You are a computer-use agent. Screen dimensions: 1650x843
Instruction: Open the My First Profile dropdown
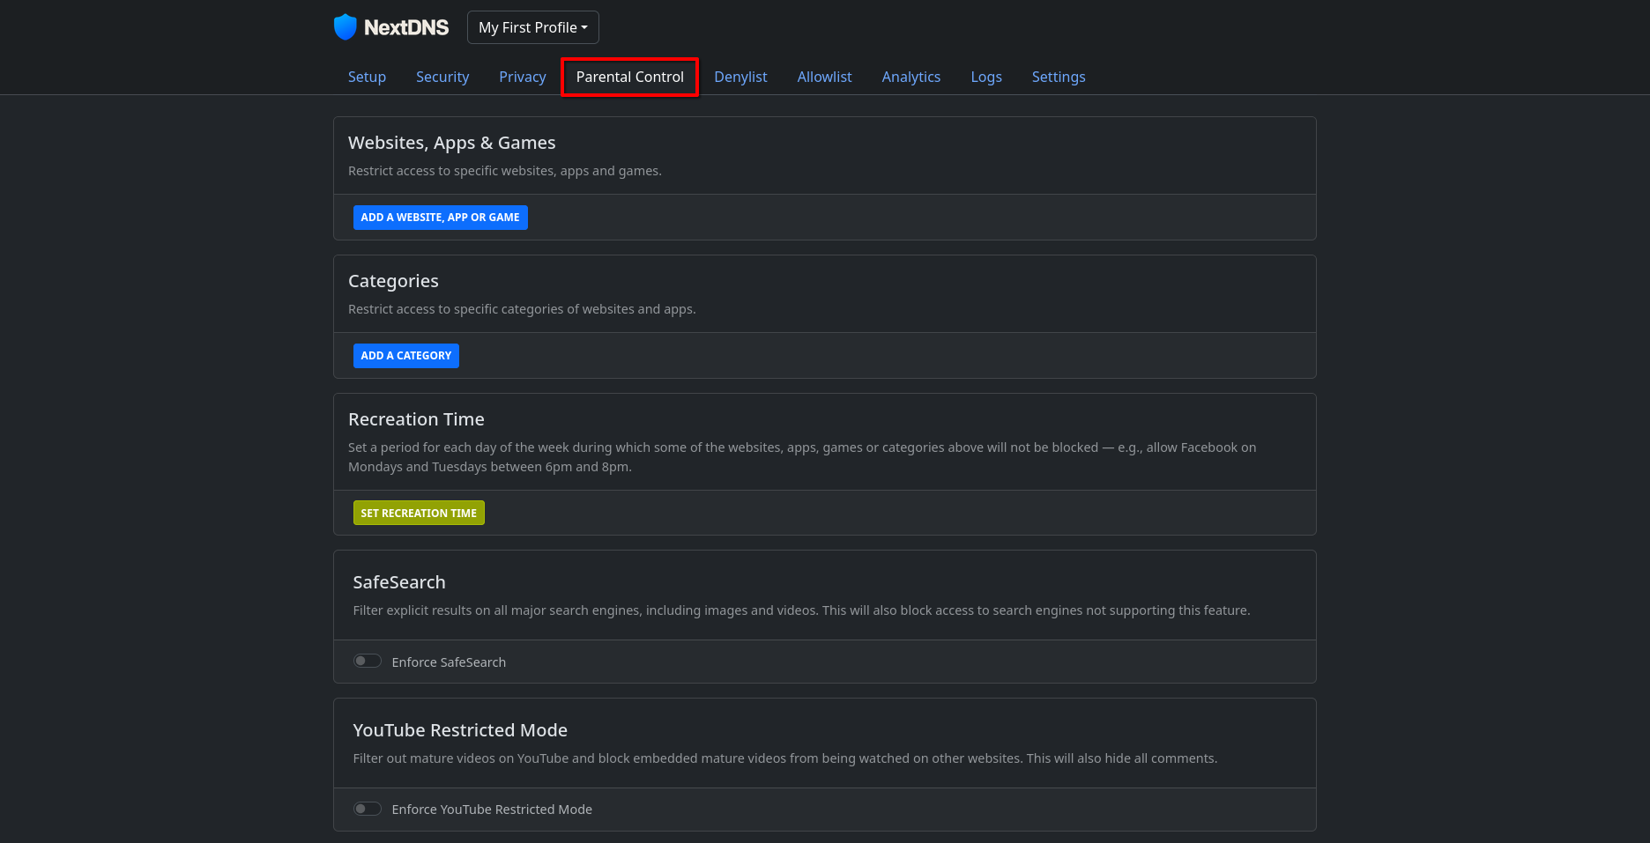pyautogui.click(x=533, y=27)
